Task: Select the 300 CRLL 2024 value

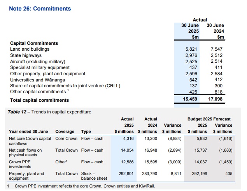Action: (219, 86)
